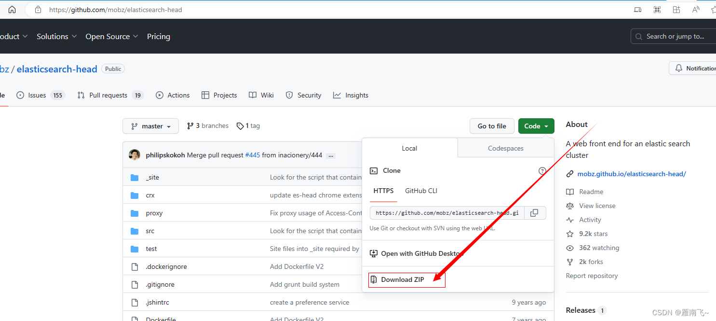Open the proxy folder
Screen dimensions: 716x321
154,213
